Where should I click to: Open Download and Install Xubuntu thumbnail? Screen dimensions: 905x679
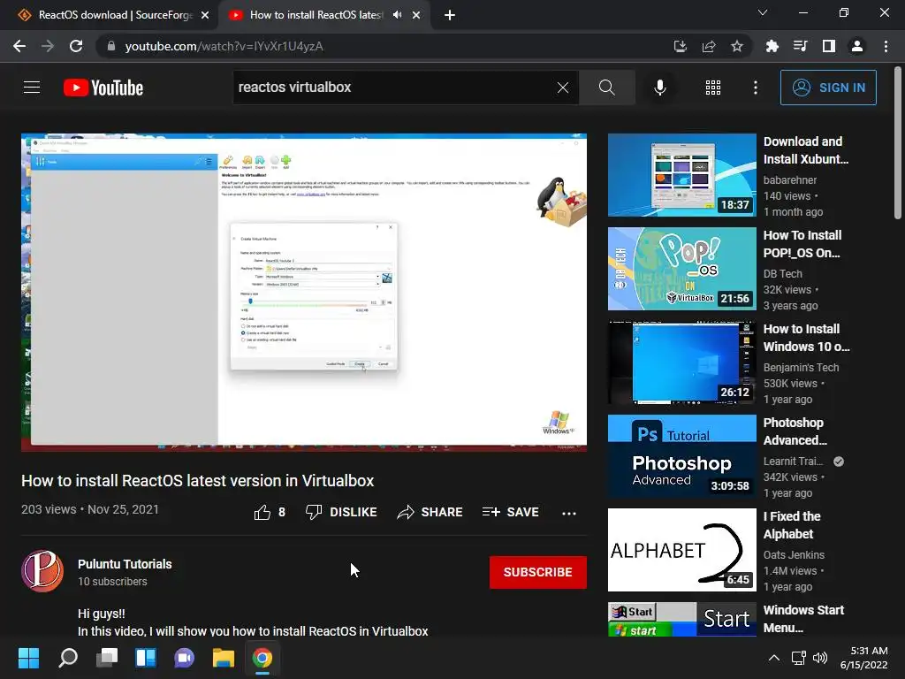coord(681,176)
